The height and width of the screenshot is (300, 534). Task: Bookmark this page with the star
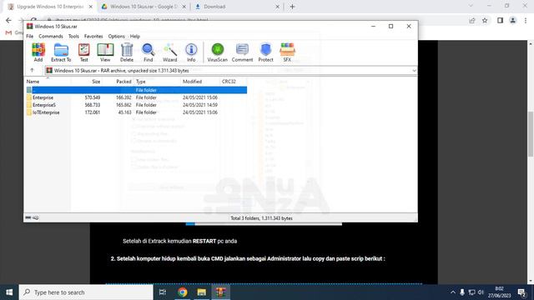pos(485,21)
